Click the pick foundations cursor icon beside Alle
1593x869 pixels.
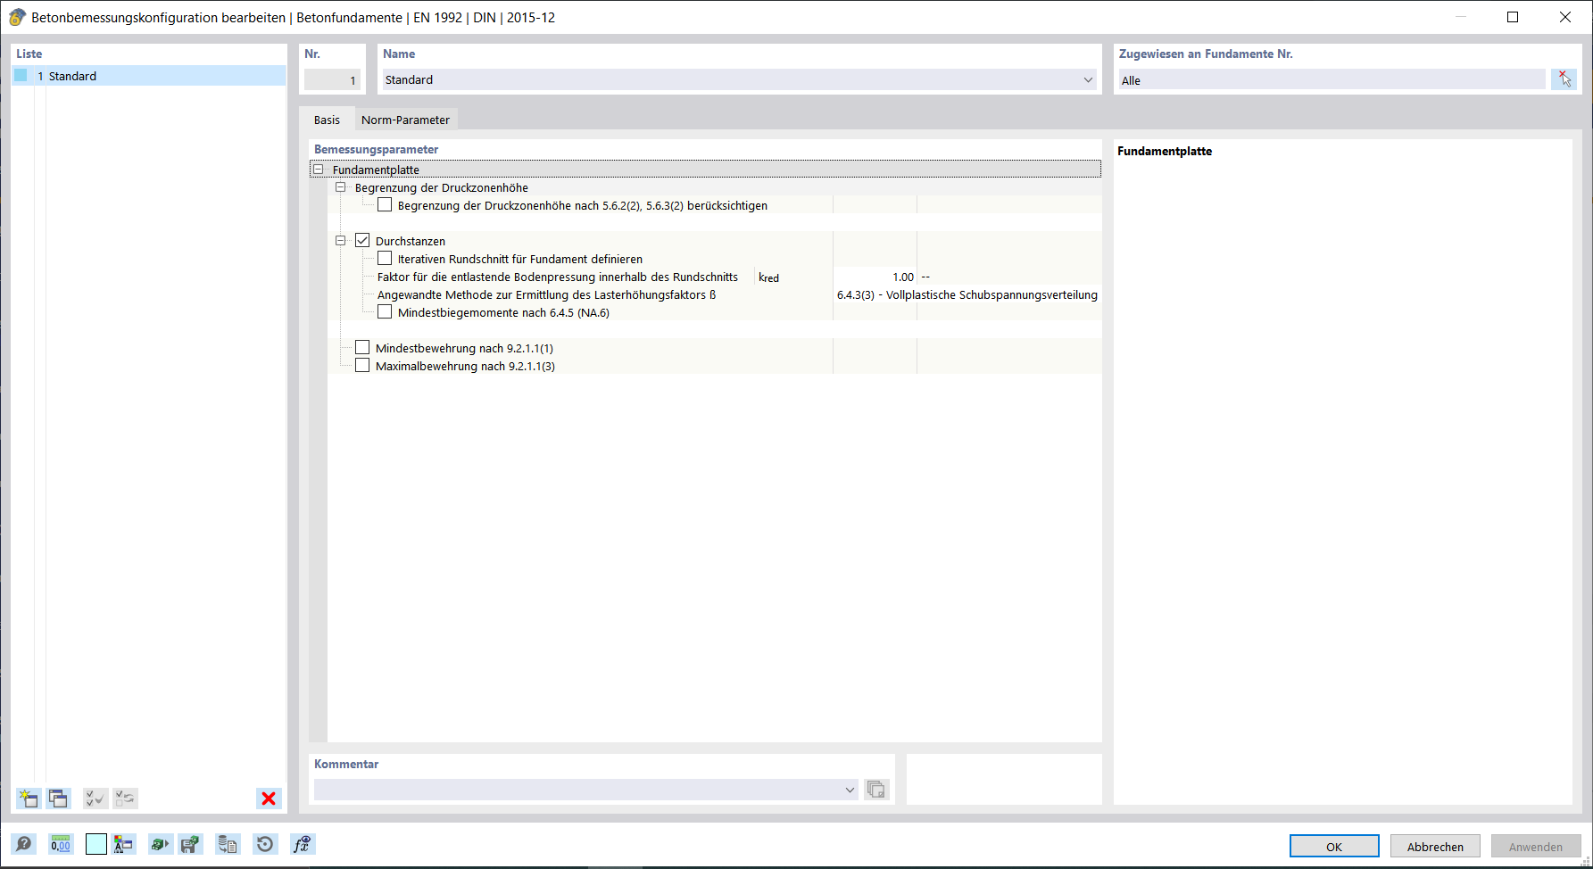coord(1564,79)
